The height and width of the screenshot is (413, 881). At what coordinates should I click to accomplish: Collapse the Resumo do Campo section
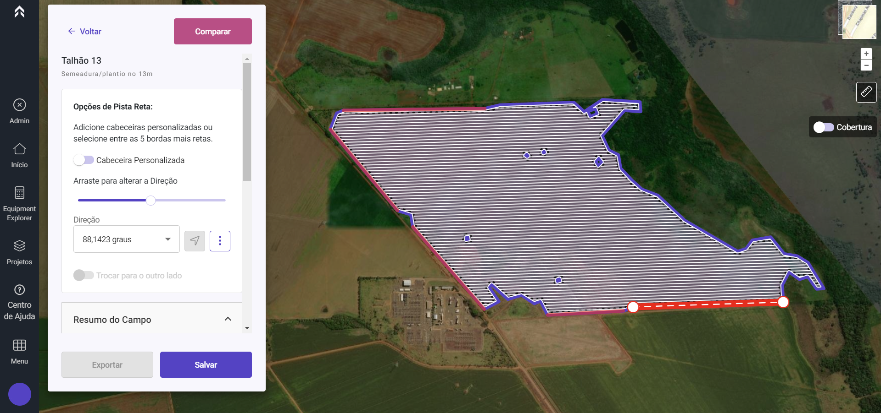click(228, 319)
